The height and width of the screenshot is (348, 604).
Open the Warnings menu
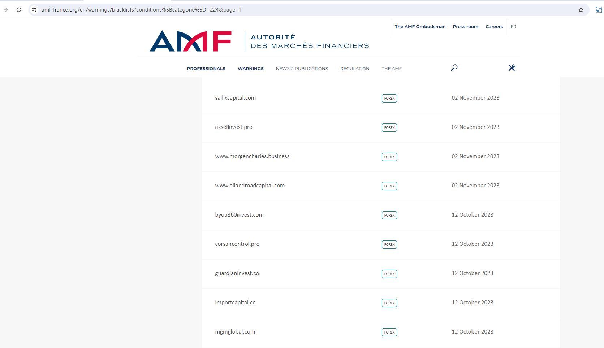[250, 69]
